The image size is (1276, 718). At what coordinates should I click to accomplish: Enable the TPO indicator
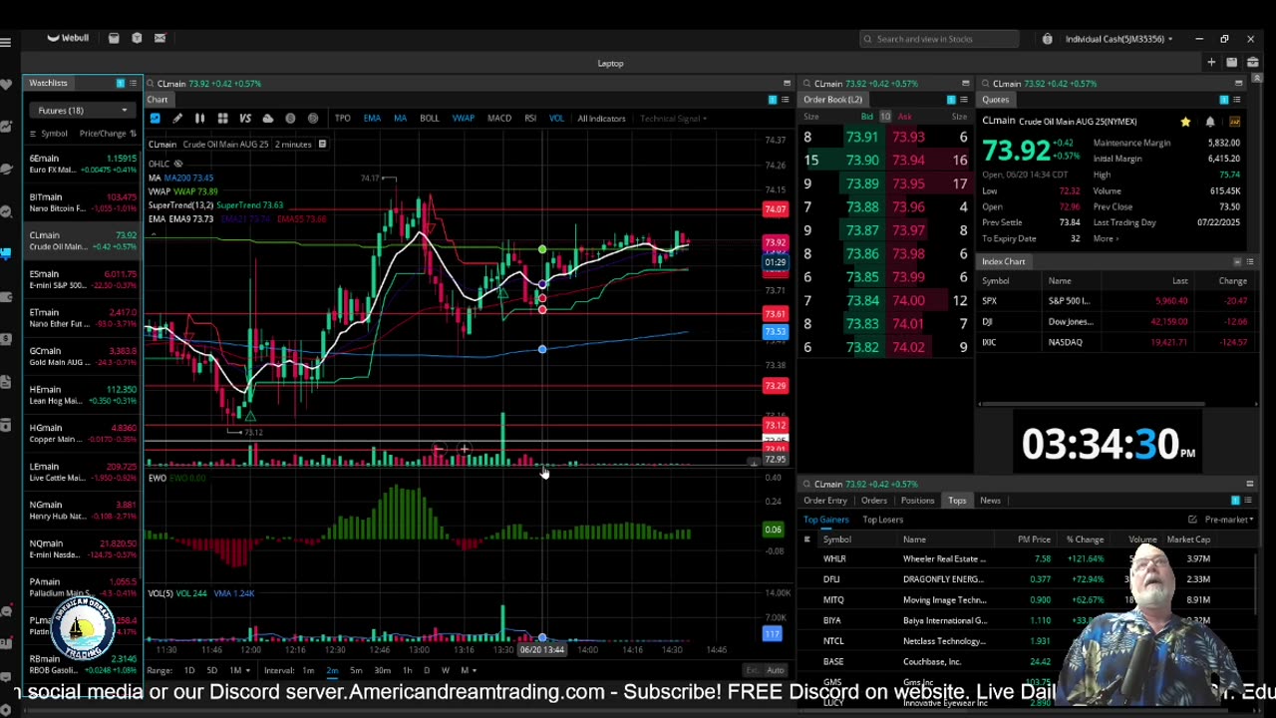tap(342, 119)
